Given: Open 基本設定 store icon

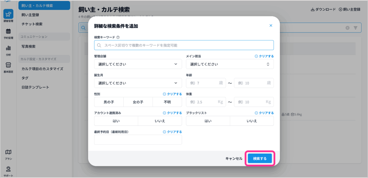Looking at the screenshot, I should tap(8, 66).
